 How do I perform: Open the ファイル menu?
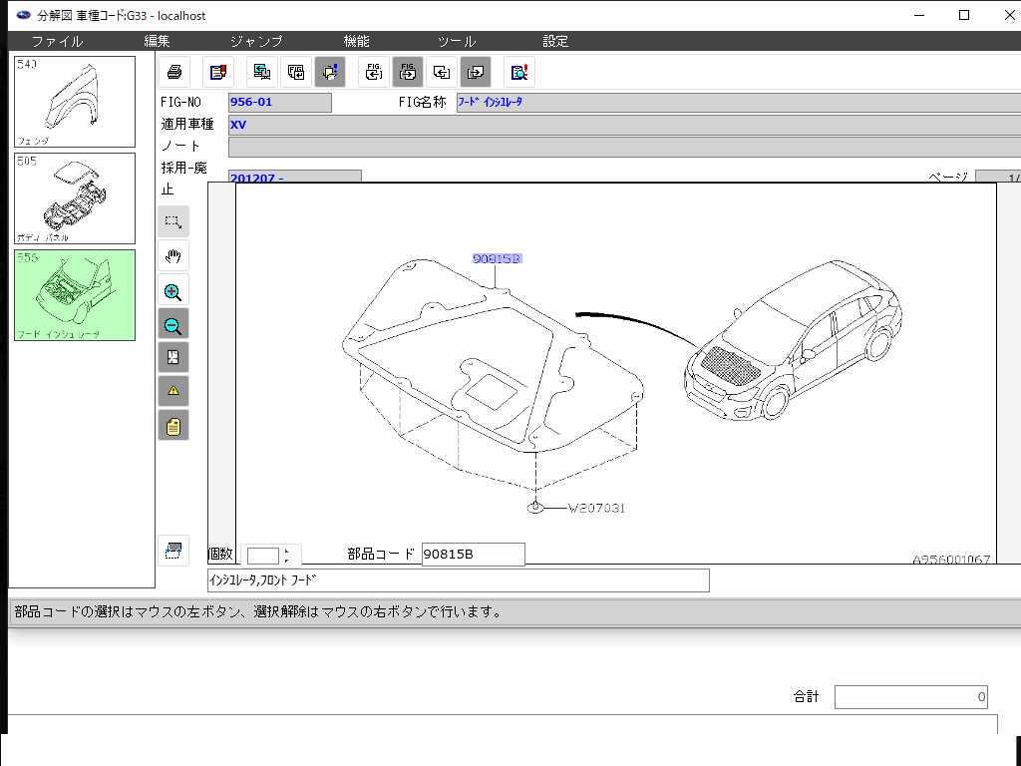(57, 41)
